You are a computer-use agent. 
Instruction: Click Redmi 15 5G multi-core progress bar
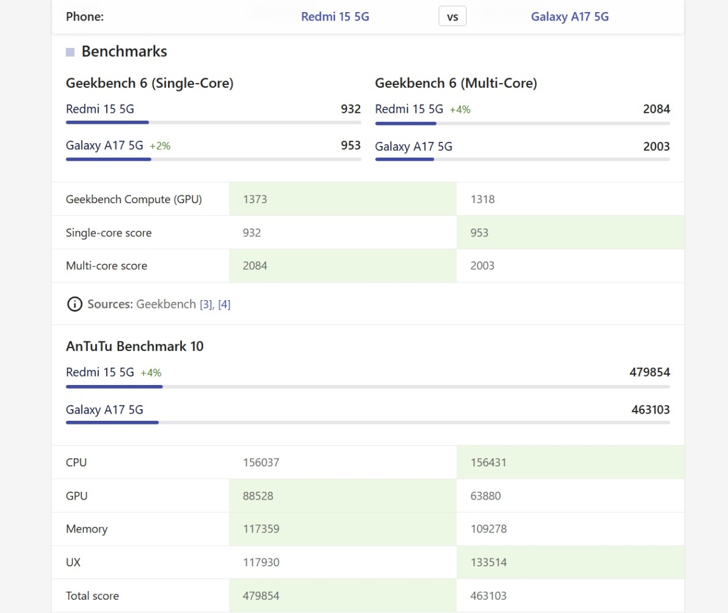[522, 124]
